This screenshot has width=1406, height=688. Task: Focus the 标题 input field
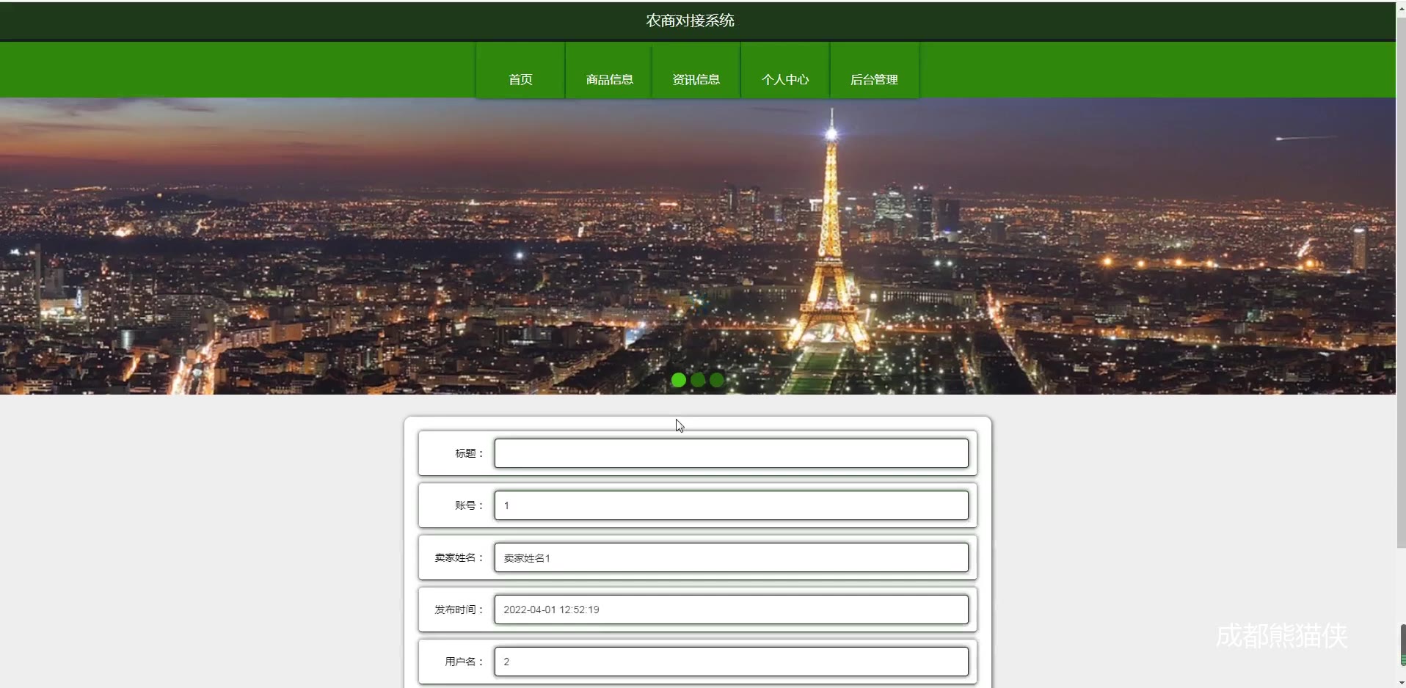tap(732, 453)
